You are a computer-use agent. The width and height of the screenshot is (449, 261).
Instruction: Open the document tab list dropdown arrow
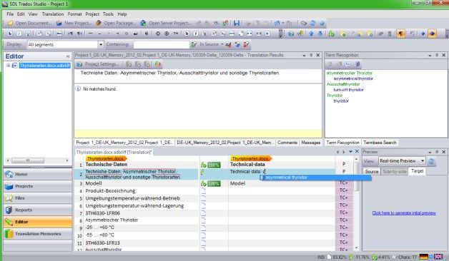[x=350, y=152]
